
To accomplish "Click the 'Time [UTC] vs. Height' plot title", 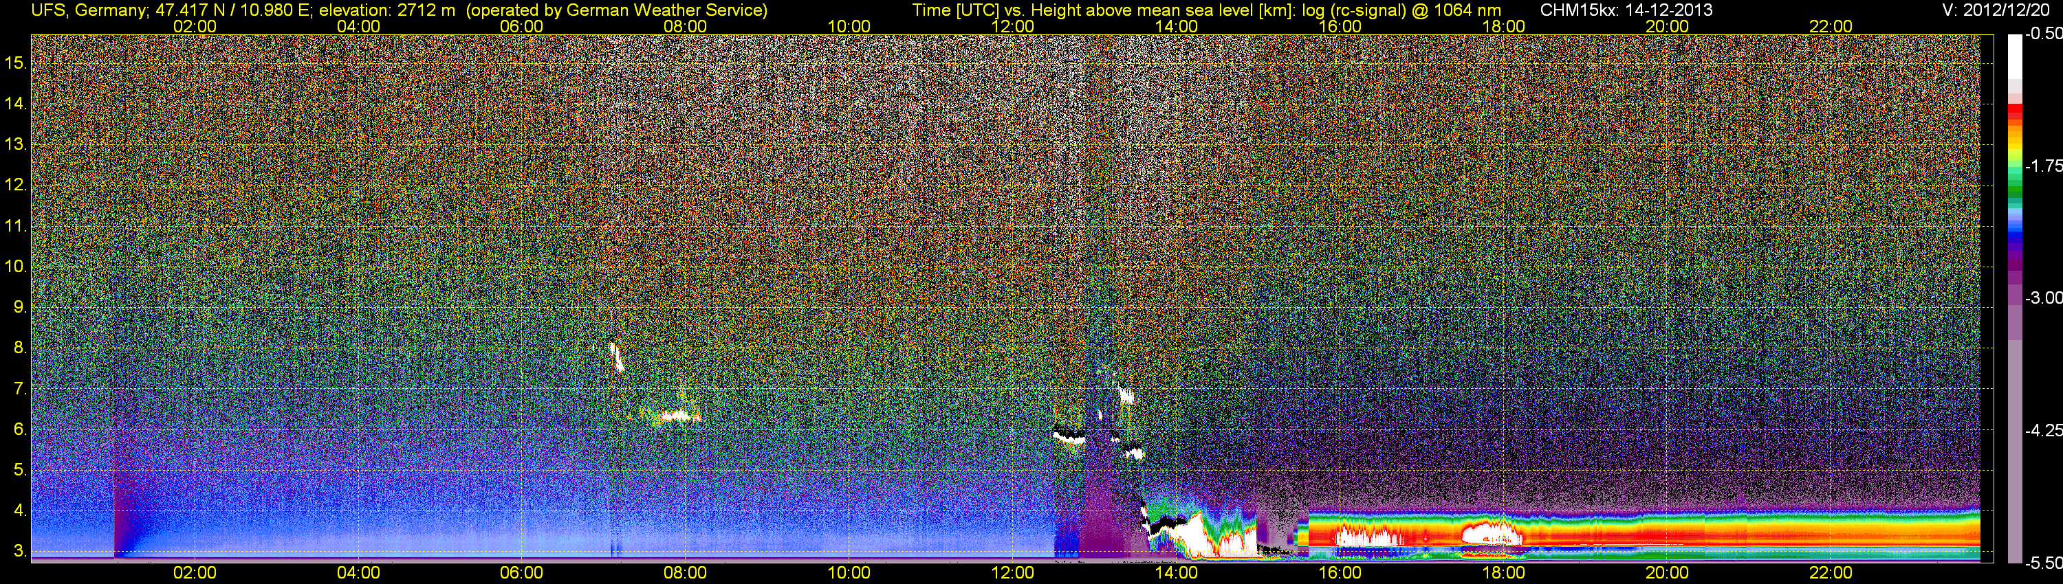I will tap(996, 10).
